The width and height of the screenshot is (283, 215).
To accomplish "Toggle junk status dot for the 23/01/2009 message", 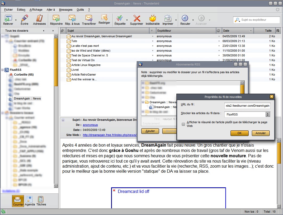I will click(x=219, y=46).
